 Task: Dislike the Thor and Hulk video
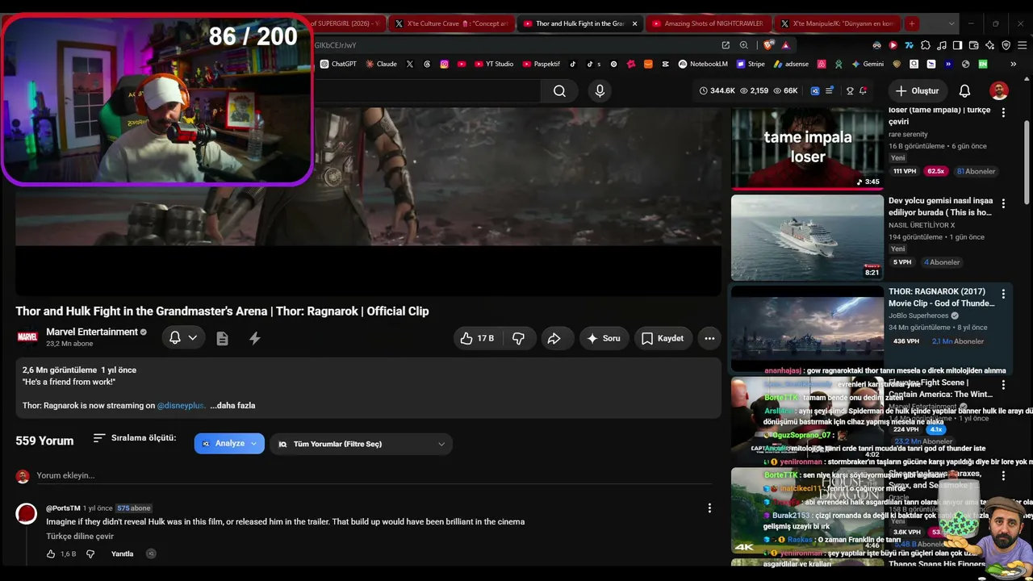[x=518, y=339]
